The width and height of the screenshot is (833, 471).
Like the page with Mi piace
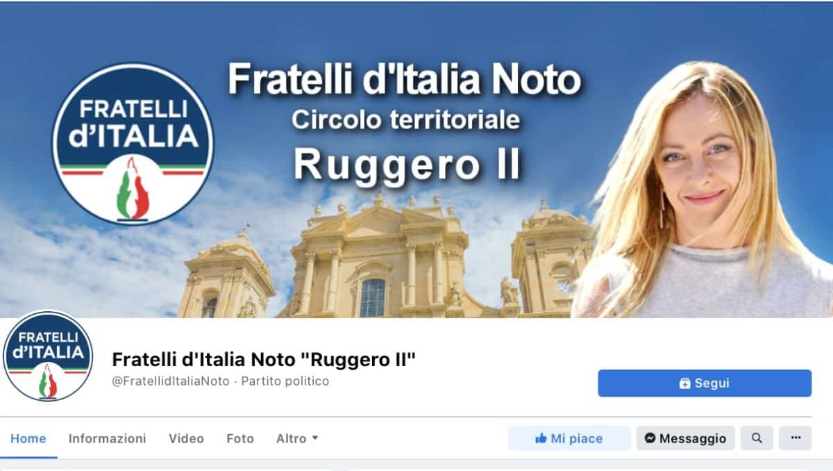[x=569, y=438]
